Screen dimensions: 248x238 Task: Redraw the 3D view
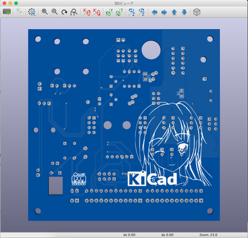(x=64, y=12)
